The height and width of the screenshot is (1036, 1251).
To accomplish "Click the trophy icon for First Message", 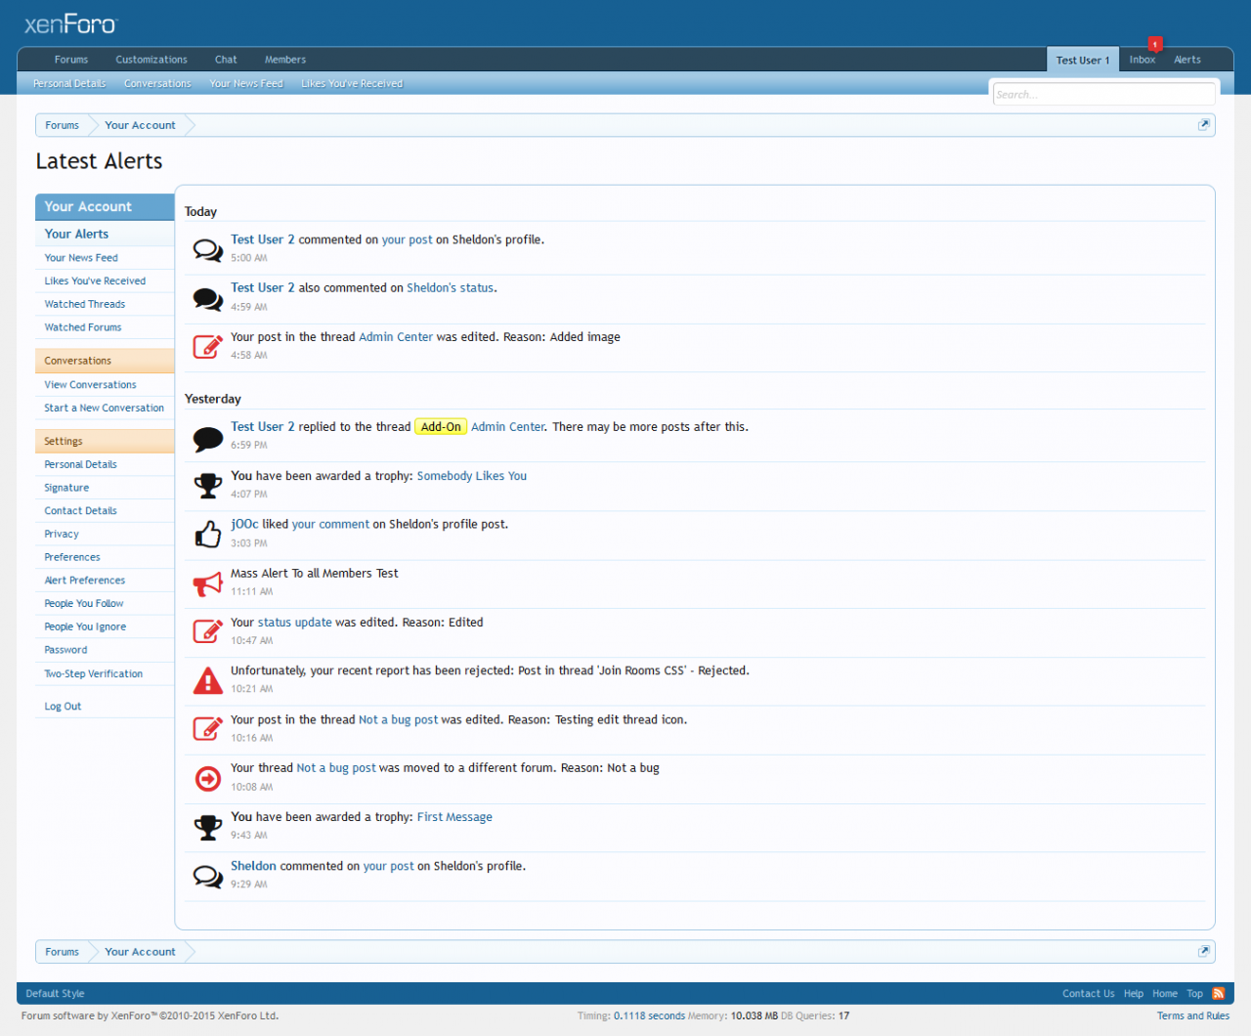I will click(x=207, y=827).
